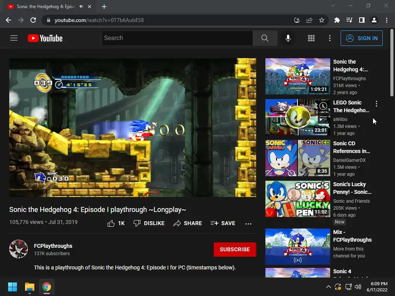Mute the tab via speaker icon

[81, 7]
